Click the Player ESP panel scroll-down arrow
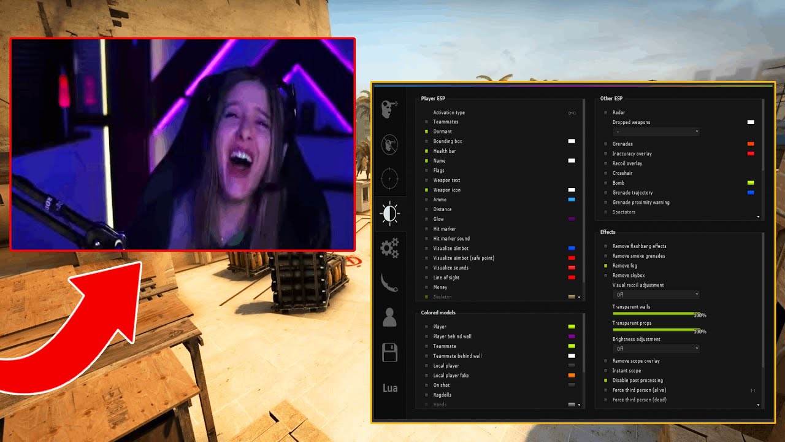The image size is (785, 442). (580, 297)
